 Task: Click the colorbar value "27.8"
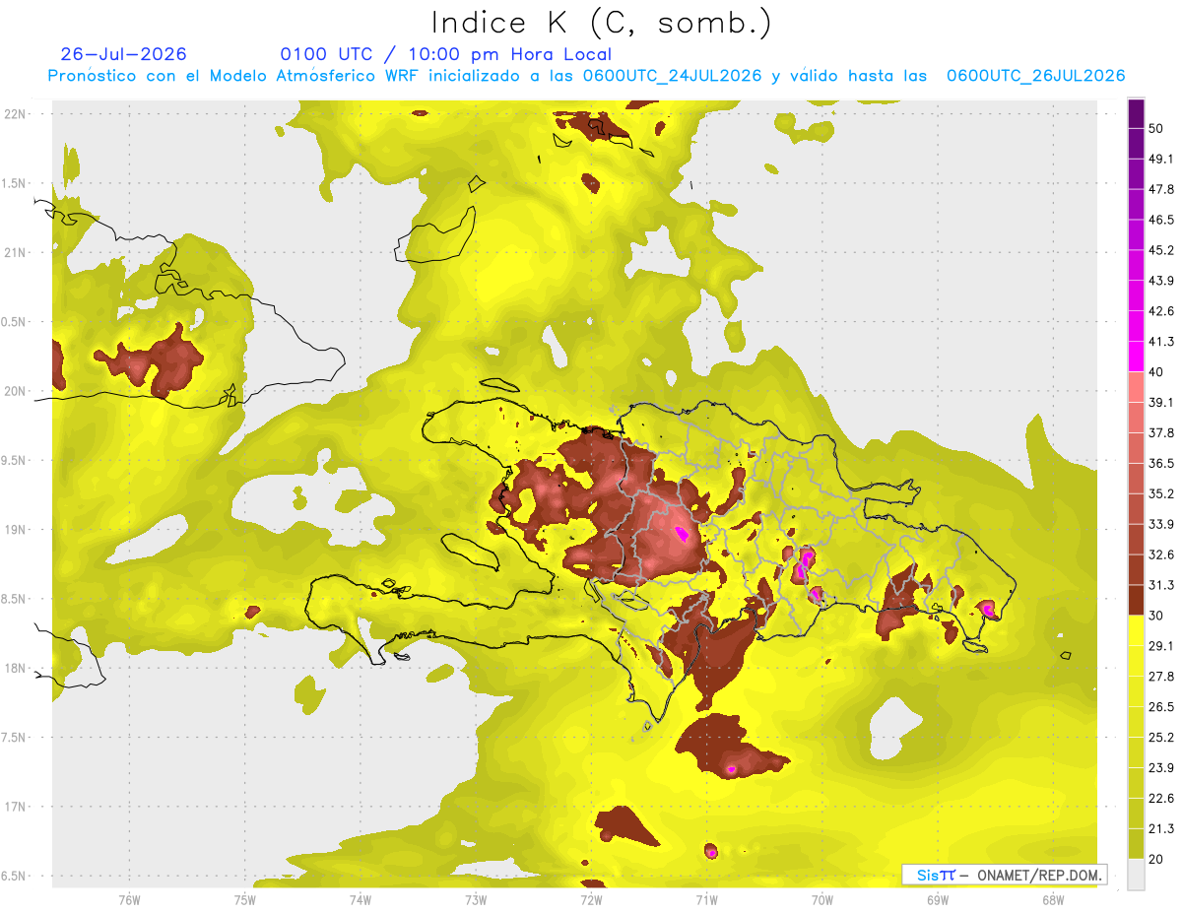1161,677
